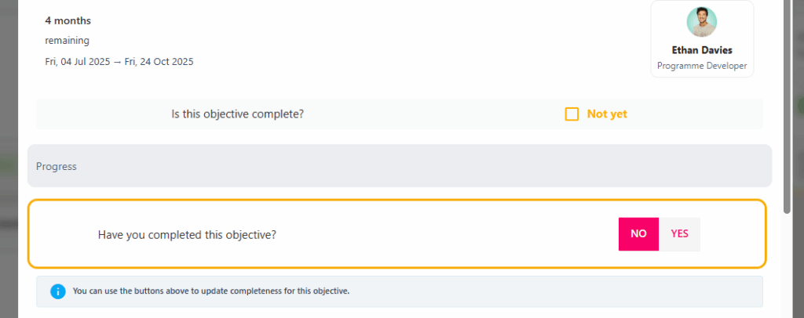This screenshot has width=804, height=318.
Task: Click Ethan Davies' profile avatar
Action: [701, 22]
